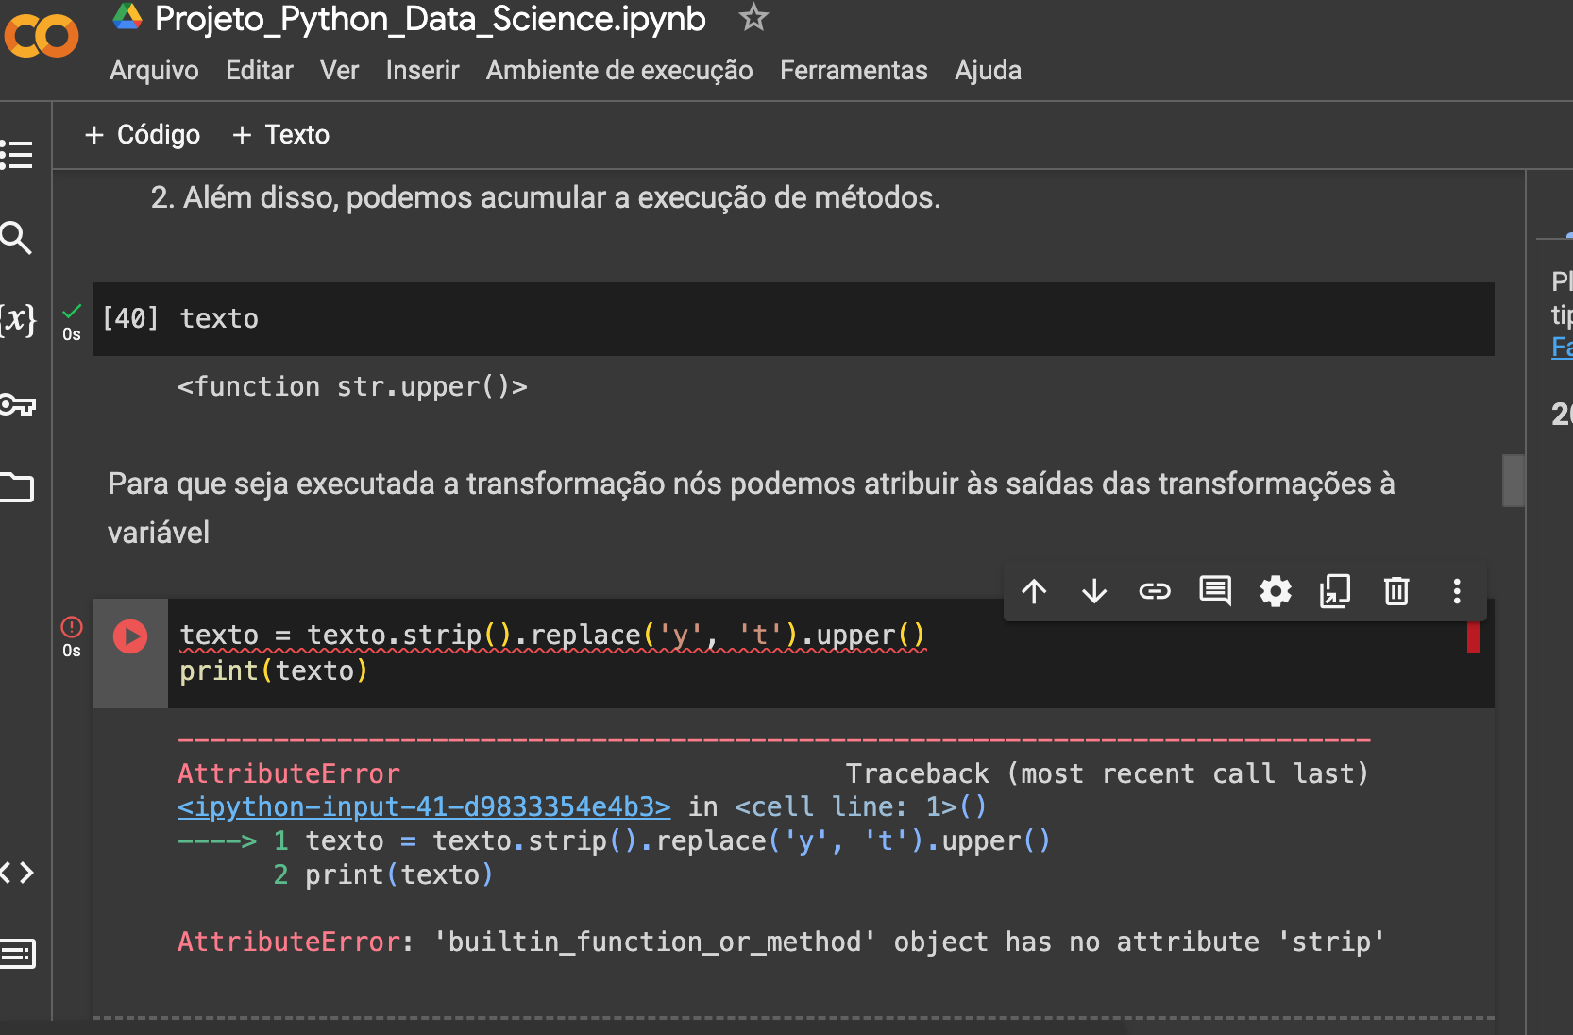
Task: Click the output '<function str.upper()>'
Action: tap(352, 387)
